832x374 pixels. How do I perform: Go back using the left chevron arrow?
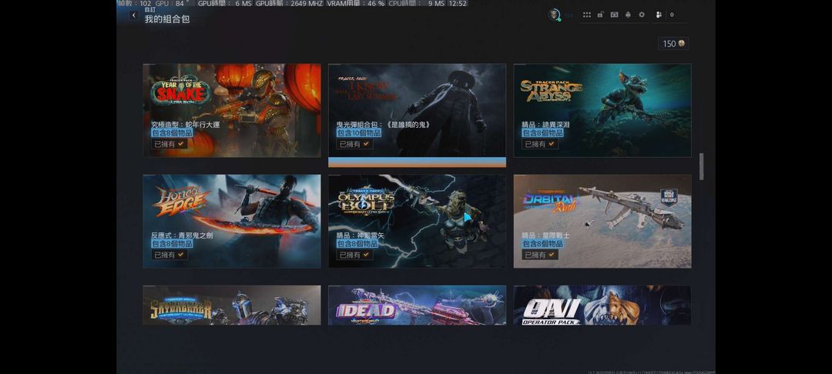tap(134, 15)
